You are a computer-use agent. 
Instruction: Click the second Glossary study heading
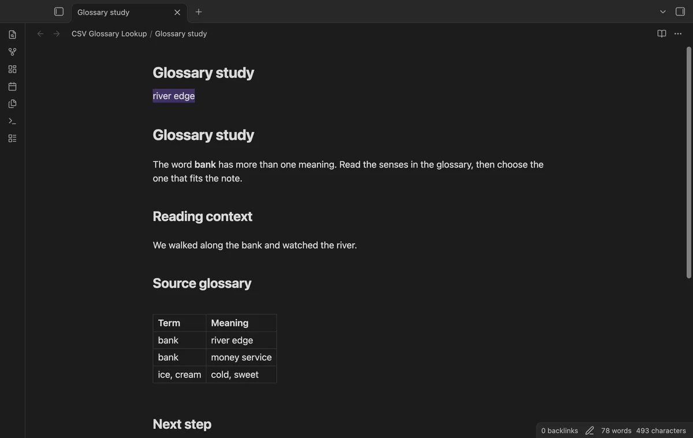(203, 135)
